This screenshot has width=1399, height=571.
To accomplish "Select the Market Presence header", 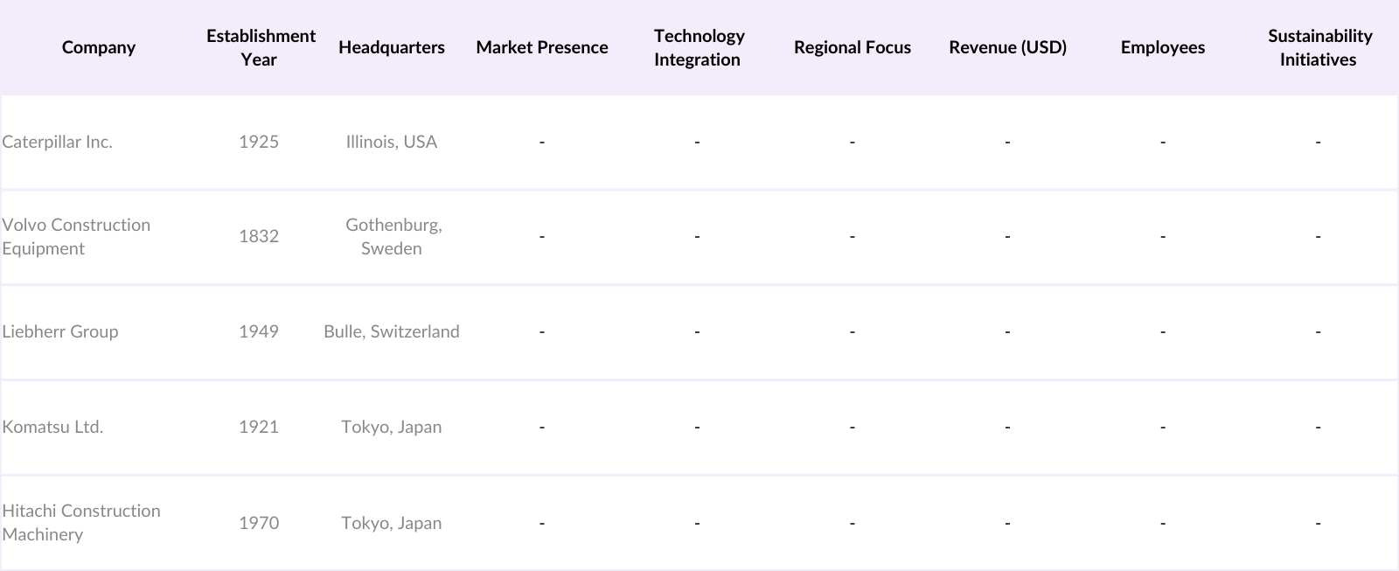I will [542, 47].
